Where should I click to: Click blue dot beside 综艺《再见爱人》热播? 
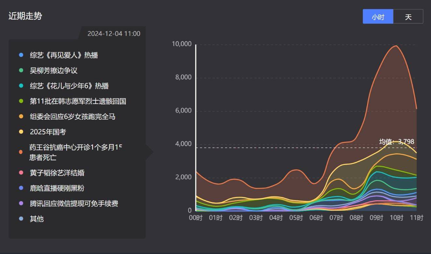coord(21,55)
